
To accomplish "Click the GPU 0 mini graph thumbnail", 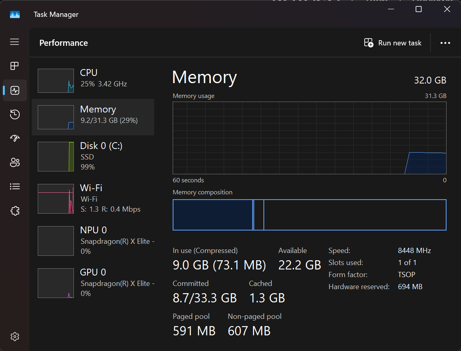I will (x=56, y=283).
